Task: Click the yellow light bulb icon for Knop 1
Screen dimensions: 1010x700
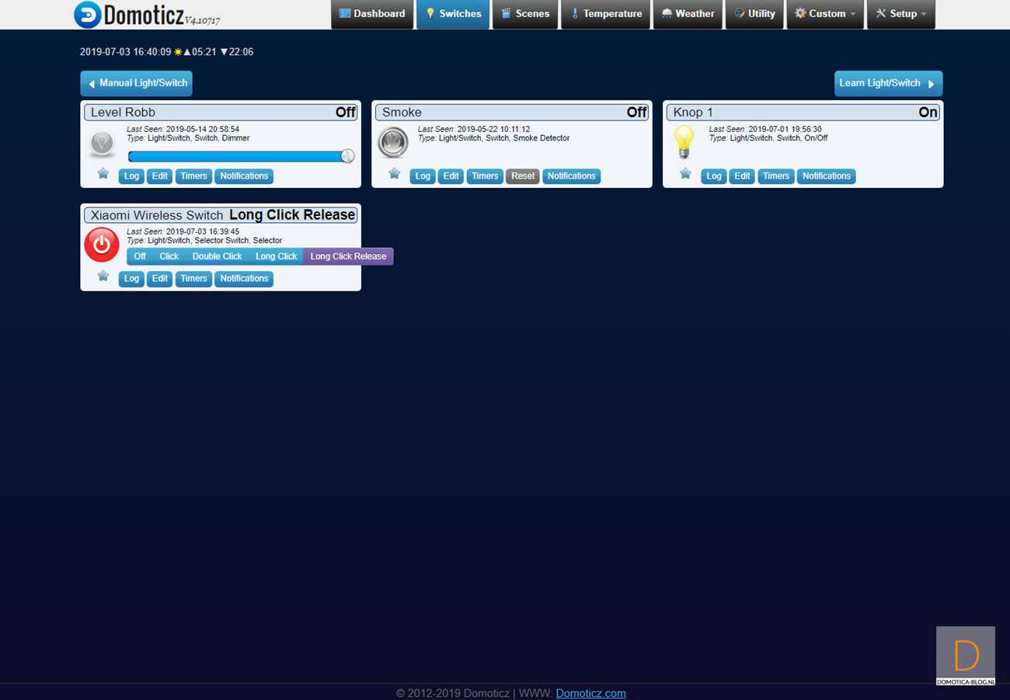Action: (683, 142)
